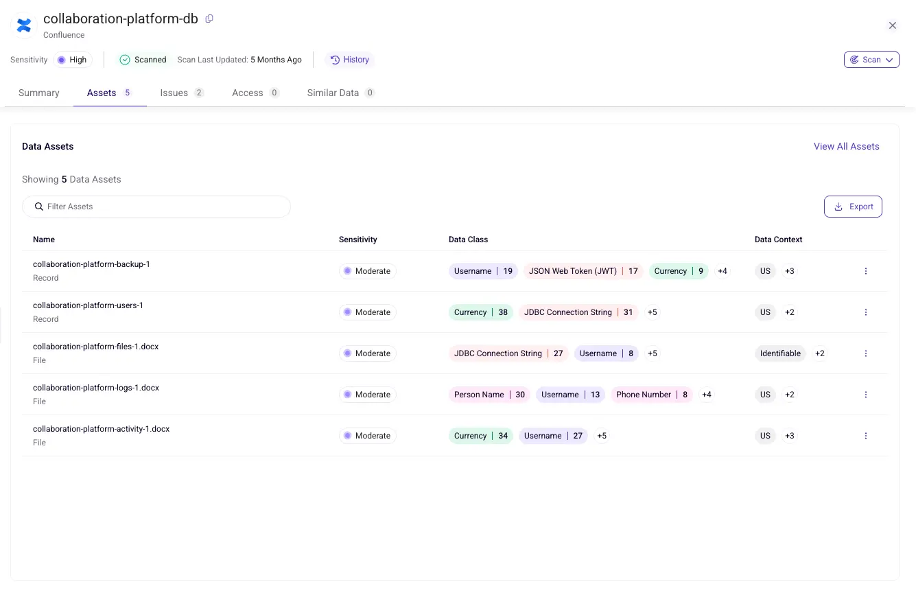Screen dimensions: 916x595
Task: Click inside the Filter Assets search field
Action: 156,206
